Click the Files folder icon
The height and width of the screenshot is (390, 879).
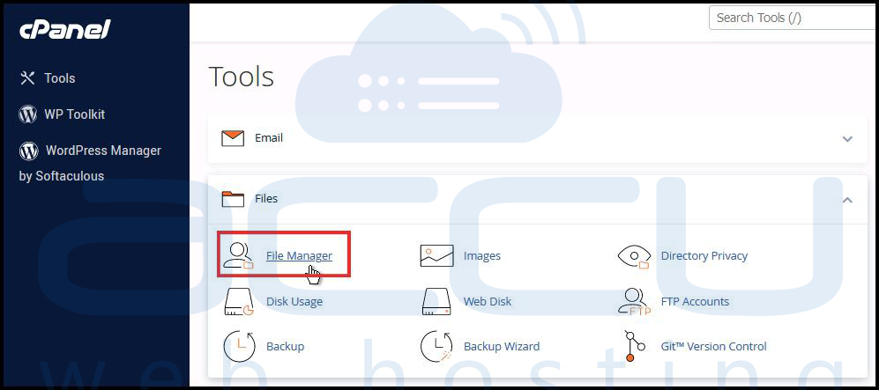[x=233, y=199]
